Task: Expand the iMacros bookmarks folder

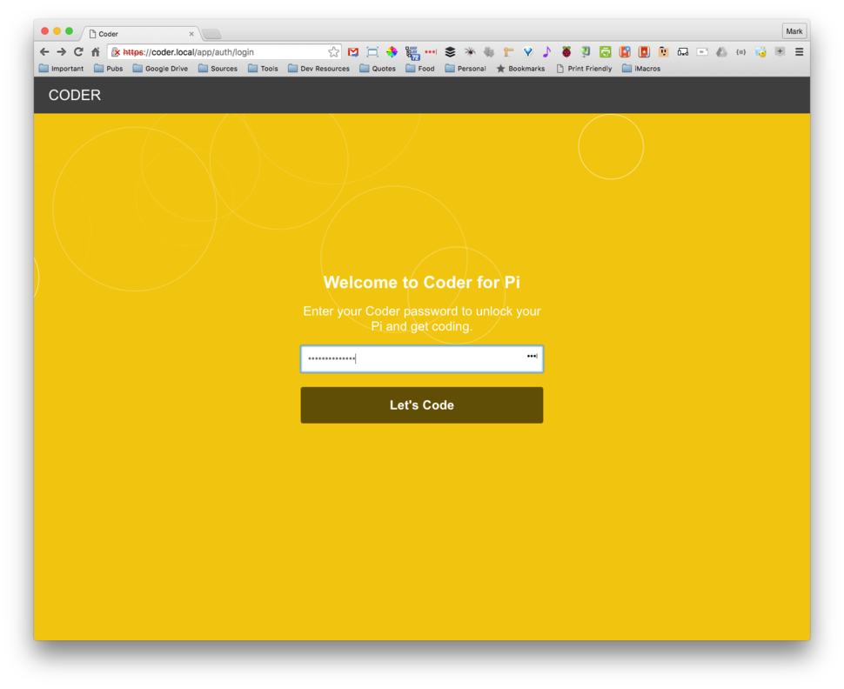Action: [x=641, y=69]
